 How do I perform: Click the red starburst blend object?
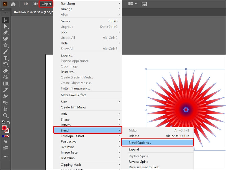[186, 110]
